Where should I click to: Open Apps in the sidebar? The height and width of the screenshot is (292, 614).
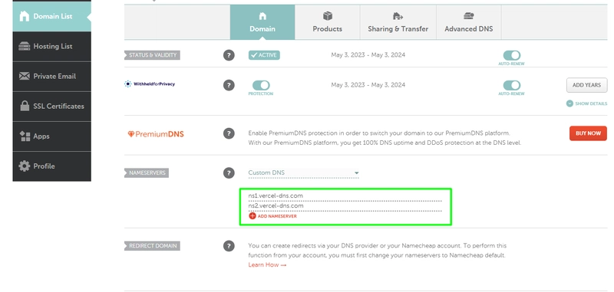click(x=51, y=136)
